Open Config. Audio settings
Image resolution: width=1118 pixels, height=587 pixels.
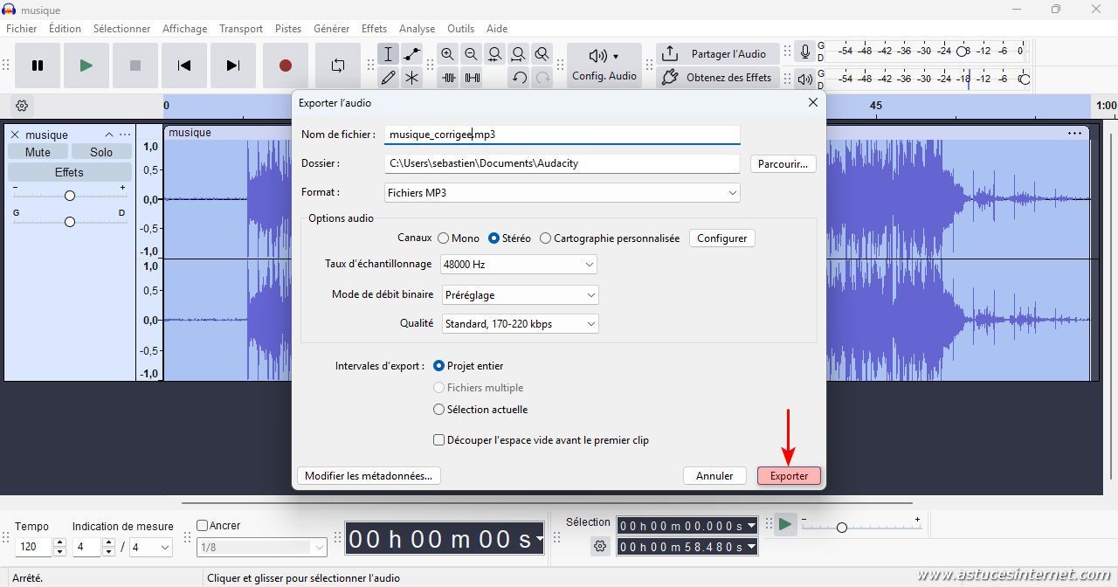(604, 66)
